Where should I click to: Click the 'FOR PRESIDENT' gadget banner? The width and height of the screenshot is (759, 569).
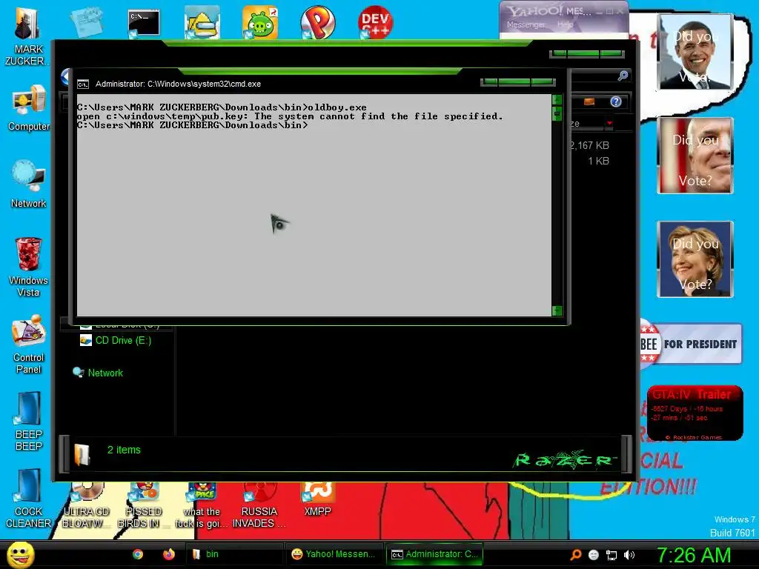point(691,344)
